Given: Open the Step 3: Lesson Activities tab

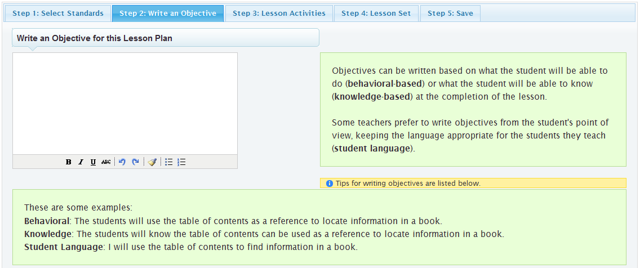Looking at the screenshot, I should (x=279, y=14).
